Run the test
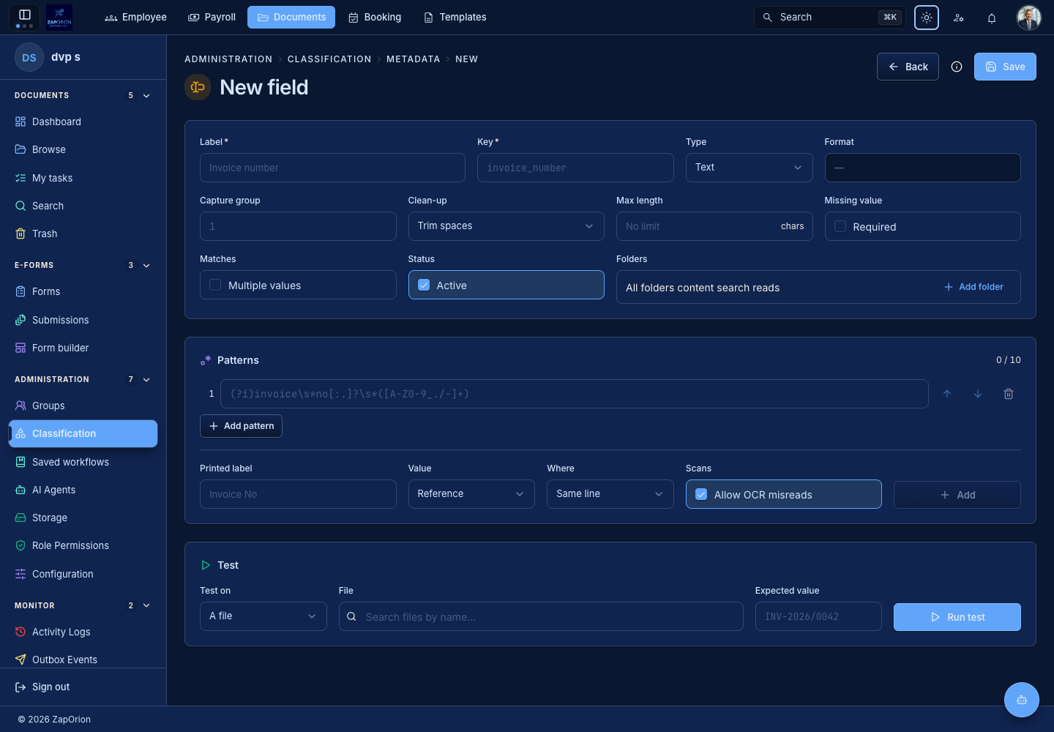The image size is (1054, 732). (957, 617)
